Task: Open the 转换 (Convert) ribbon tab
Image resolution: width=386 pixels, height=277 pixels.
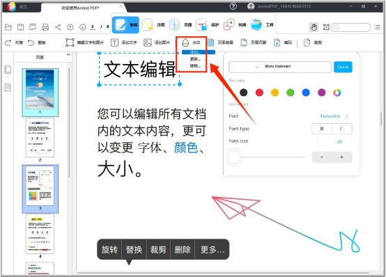Action: tap(235, 25)
